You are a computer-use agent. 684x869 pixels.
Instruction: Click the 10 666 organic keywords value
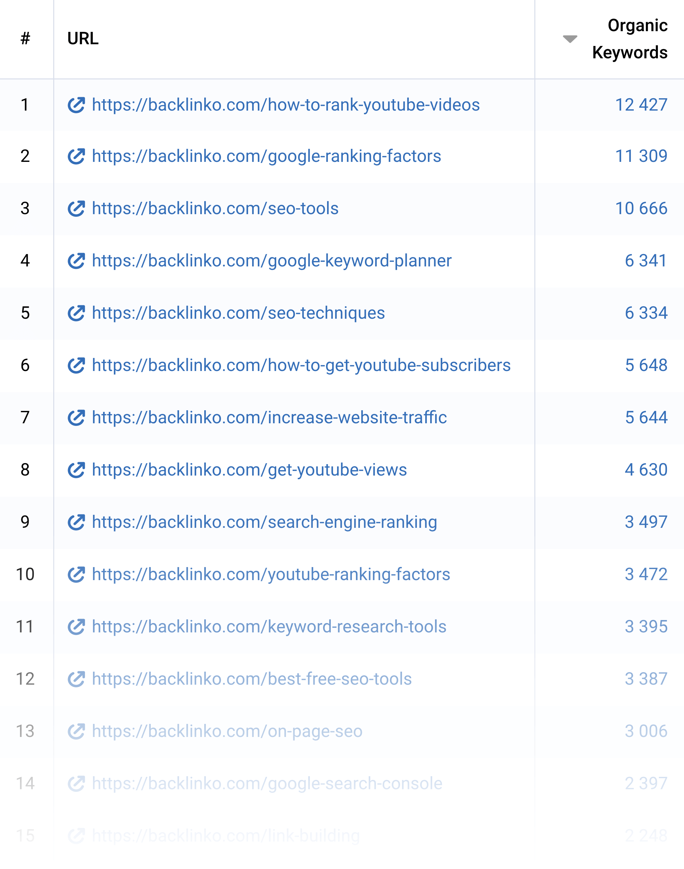pos(641,208)
